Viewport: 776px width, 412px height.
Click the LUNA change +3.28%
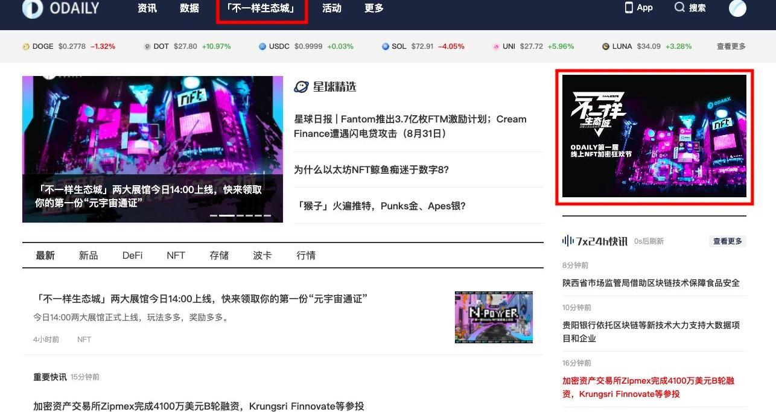tap(679, 46)
